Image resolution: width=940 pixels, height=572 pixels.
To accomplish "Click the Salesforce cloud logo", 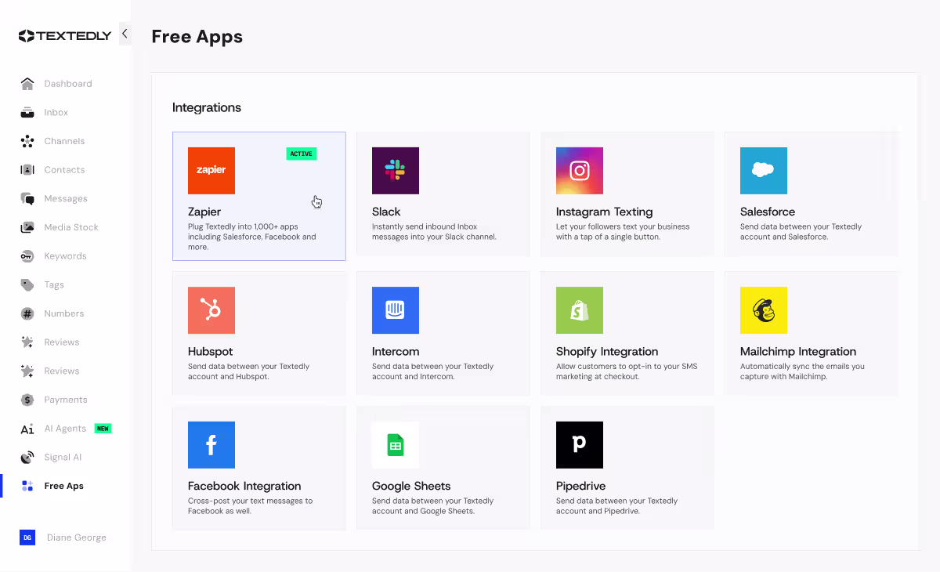I will (764, 171).
